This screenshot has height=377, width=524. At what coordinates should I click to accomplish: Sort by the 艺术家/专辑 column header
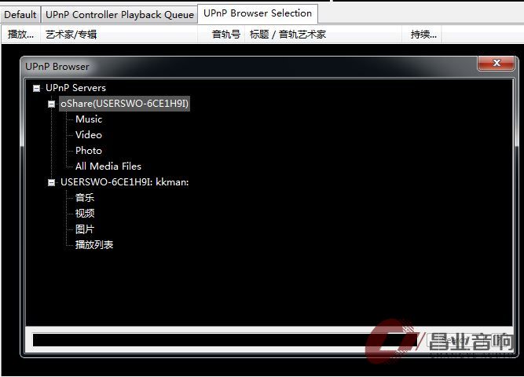(x=119, y=34)
